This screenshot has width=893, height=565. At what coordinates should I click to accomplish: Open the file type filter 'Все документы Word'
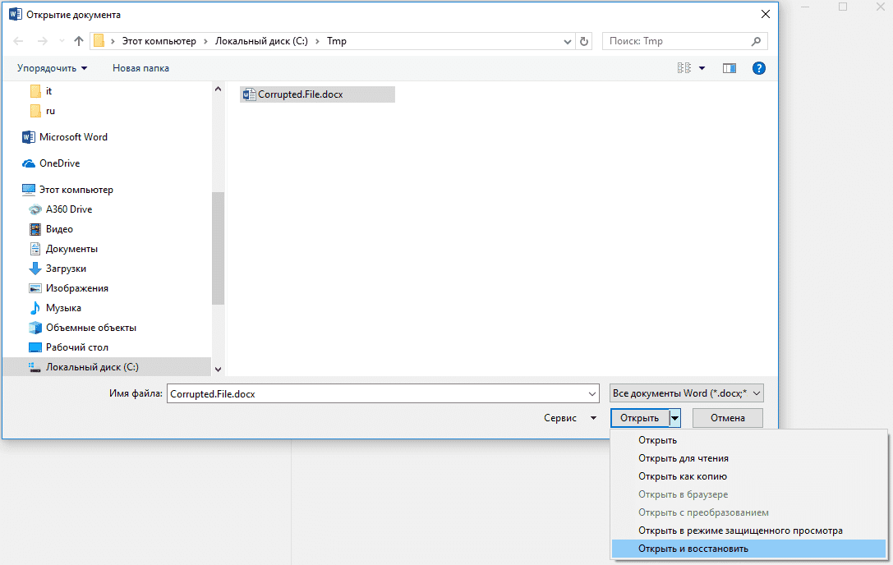tap(687, 393)
